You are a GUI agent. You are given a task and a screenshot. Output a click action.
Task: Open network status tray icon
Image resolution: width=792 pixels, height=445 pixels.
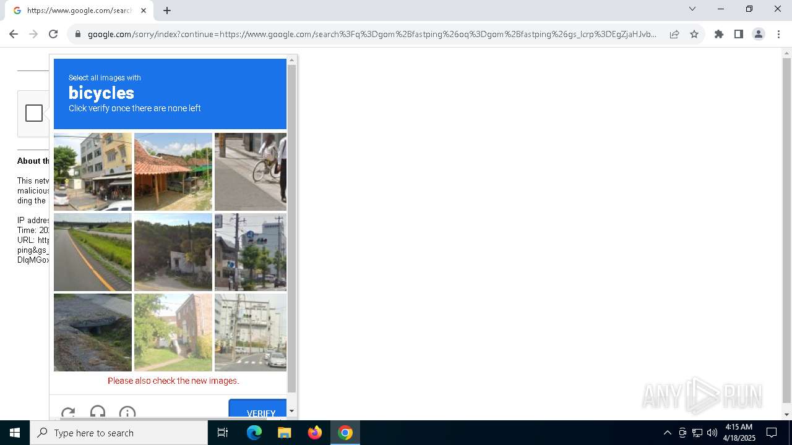pos(697,433)
